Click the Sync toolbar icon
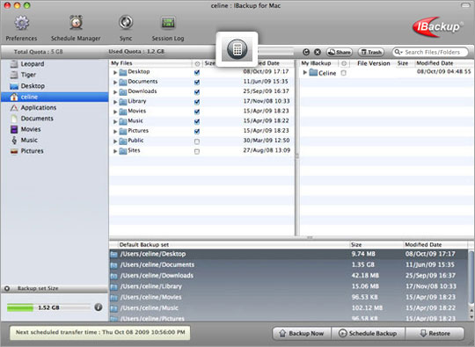This screenshot has width=475, height=347. 126,22
